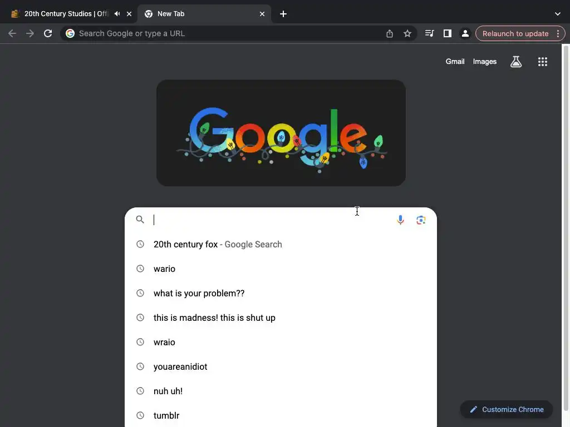The image size is (570, 427).
Task: Select suggestion what is your problem??
Action: [x=281, y=293]
